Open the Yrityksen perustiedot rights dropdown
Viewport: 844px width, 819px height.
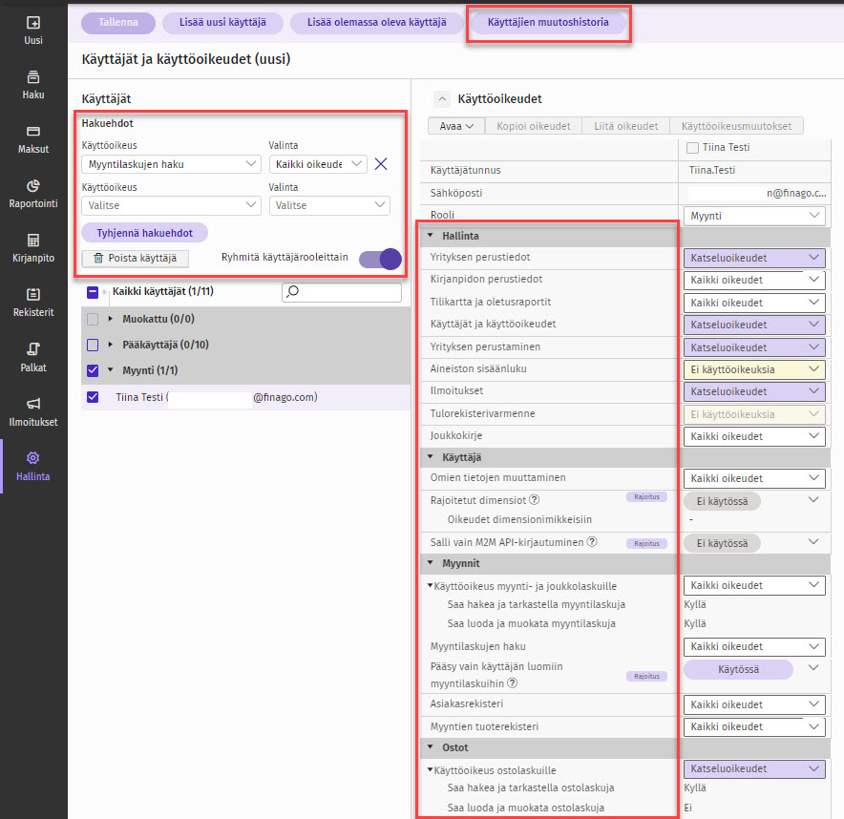[754, 258]
